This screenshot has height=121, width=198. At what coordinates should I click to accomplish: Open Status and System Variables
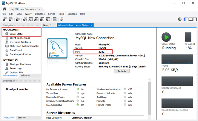coord(24,46)
